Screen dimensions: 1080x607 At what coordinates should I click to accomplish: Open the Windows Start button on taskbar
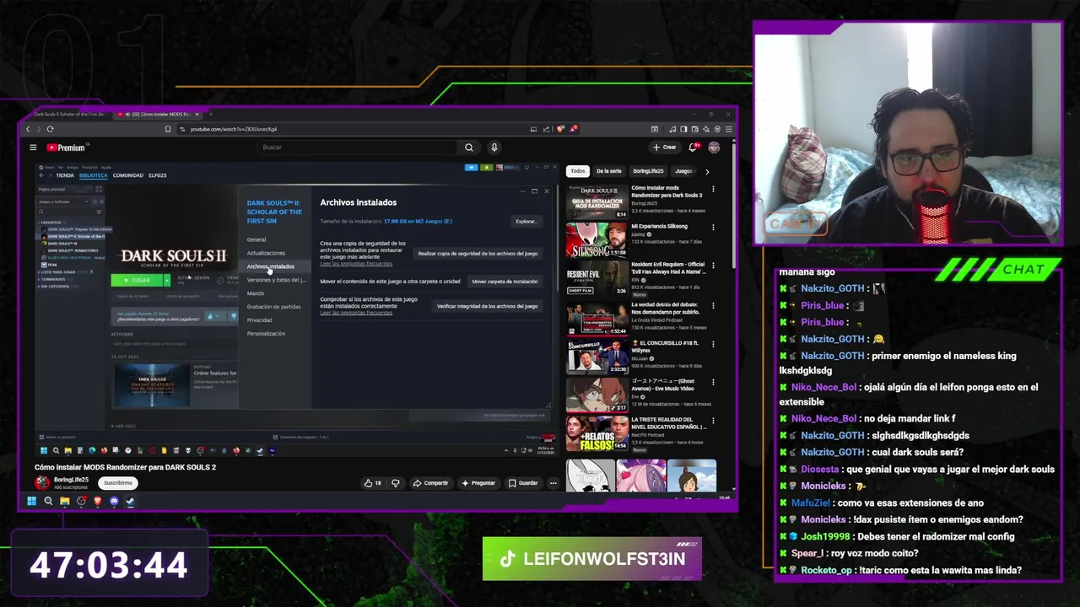point(31,501)
